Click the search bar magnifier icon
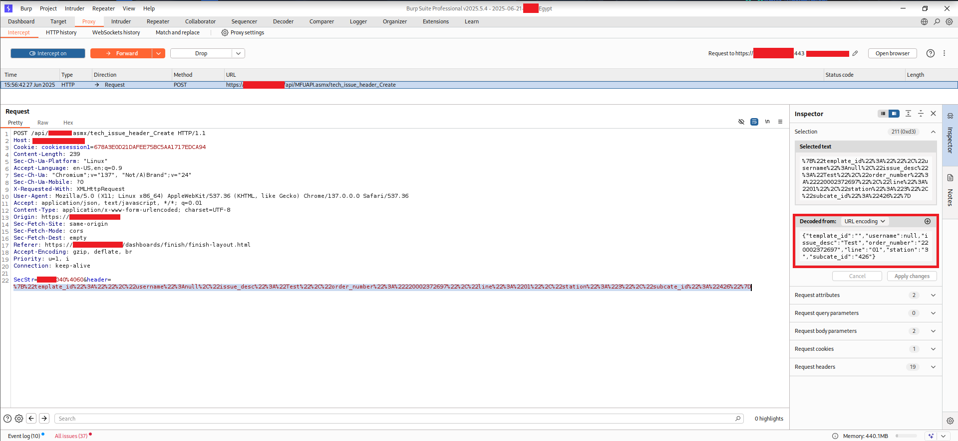This screenshot has width=958, height=441. click(x=738, y=419)
